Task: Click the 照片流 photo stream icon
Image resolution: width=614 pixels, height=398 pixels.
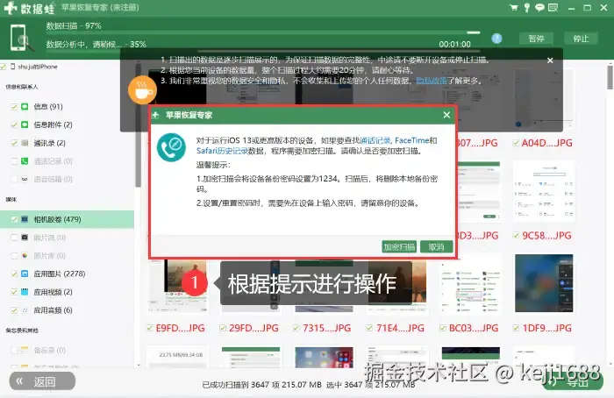Action: click(25, 238)
